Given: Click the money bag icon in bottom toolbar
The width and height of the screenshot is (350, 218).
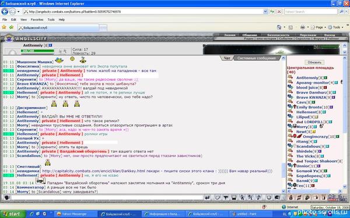Looking at the screenshot, I should (x=290, y=198).
